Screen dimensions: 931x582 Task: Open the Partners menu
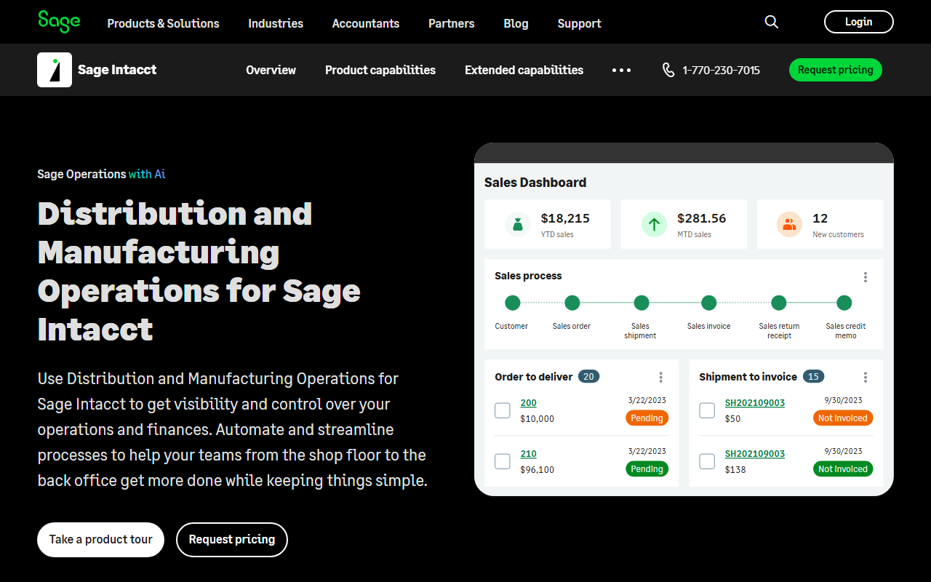point(452,23)
